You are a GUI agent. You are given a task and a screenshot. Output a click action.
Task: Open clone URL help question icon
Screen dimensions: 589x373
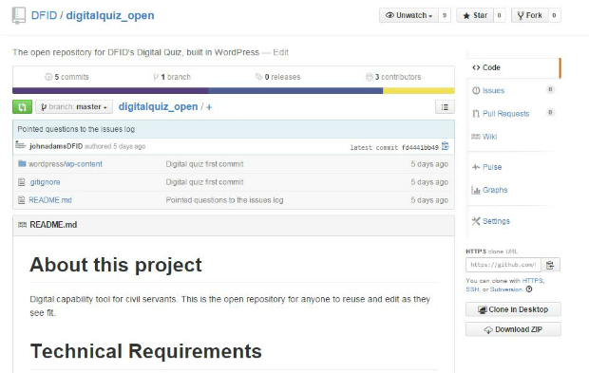coord(529,289)
